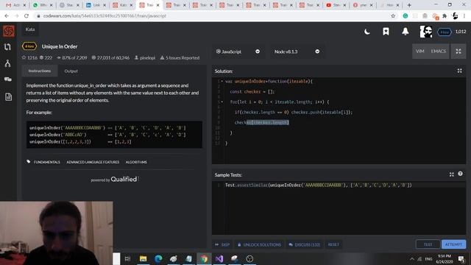Open Microsoft Edge from taskbar
471x265 pixels.
pyautogui.click(x=158, y=258)
